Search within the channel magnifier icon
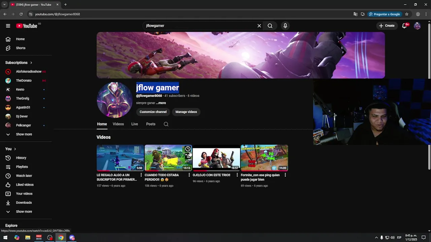The height and width of the screenshot is (242, 431). [x=166, y=124]
